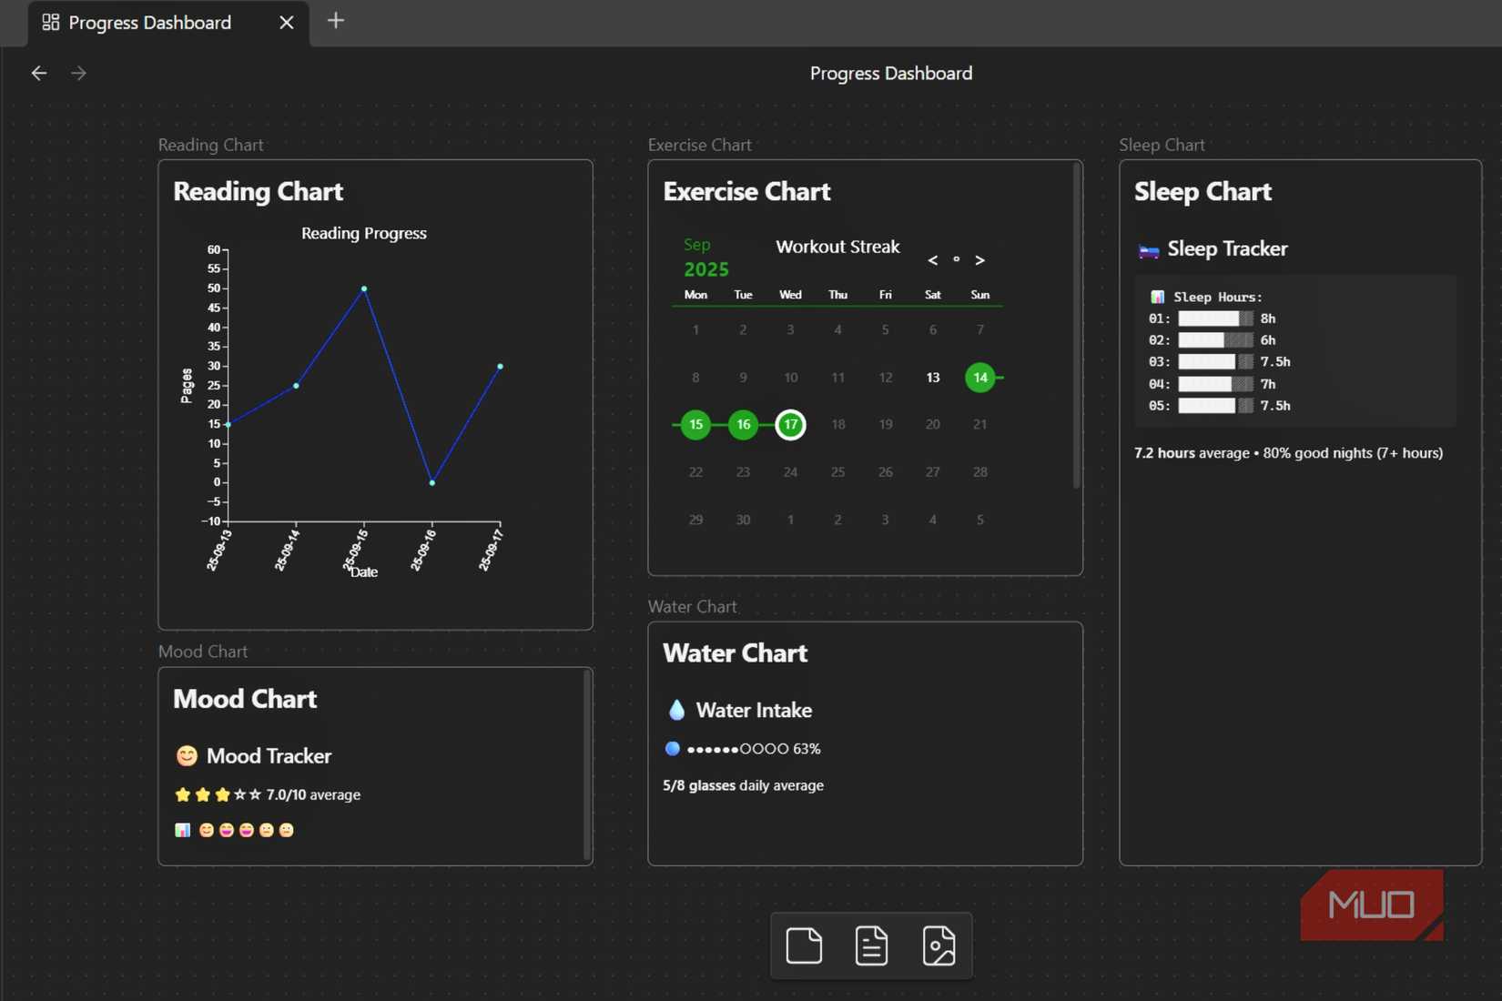The width and height of the screenshot is (1502, 1001).
Task: Click the Reading Progress chart title
Action: pos(364,234)
